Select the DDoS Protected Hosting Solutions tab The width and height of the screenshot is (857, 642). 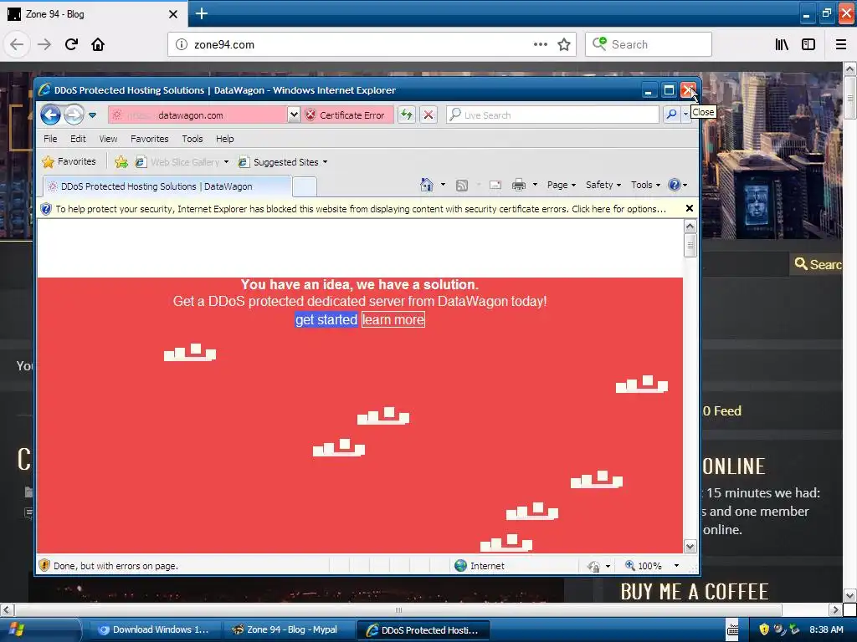[x=167, y=186]
